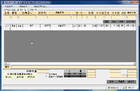This screenshot has height=91, width=140.
Task: Open the 프로그램정보 menu
Action: click(x=40, y=6)
